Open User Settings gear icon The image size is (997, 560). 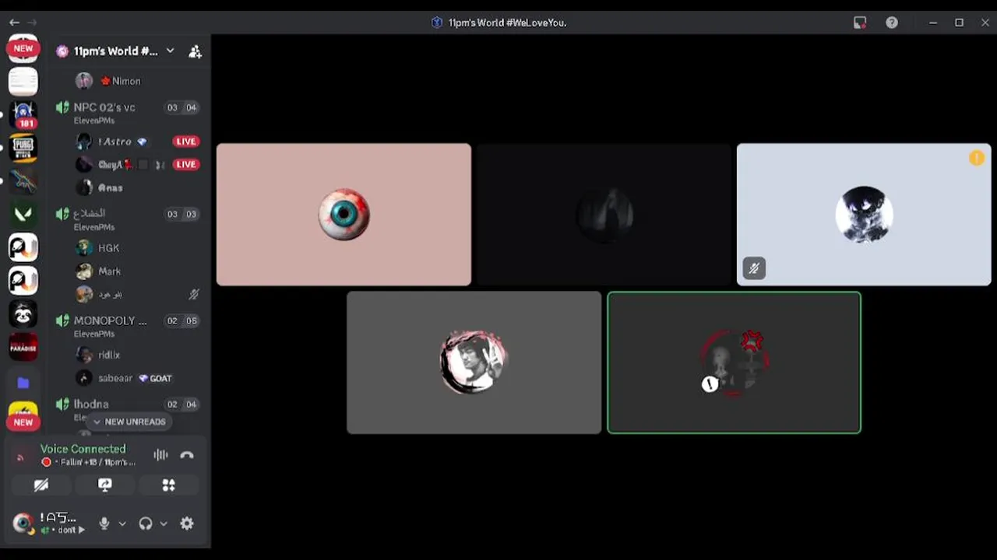(x=187, y=523)
